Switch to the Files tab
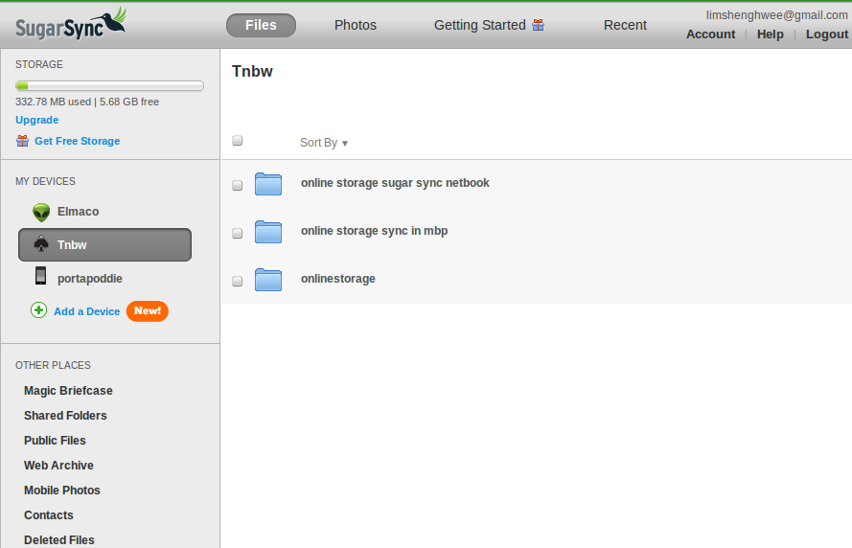Image resolution: width=852 pixels, height=548 pixels. coord(261,26)
